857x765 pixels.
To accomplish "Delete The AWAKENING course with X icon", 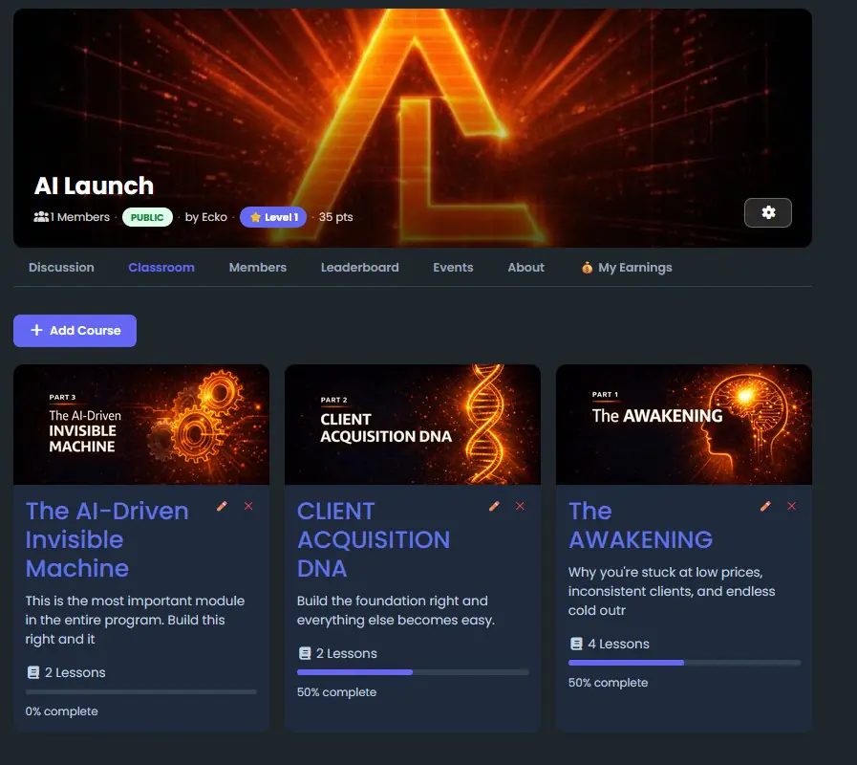I will click(791, 506).
